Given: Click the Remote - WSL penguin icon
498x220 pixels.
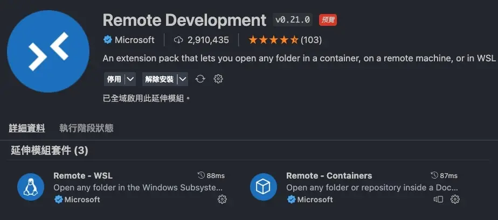Looking at the screenshot, I should click(31, 187).
